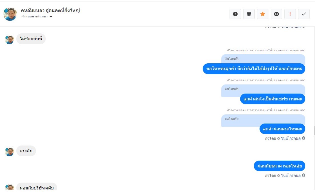Click the conversation name คนล้มแหลว in header

click(x=50, y=11)
